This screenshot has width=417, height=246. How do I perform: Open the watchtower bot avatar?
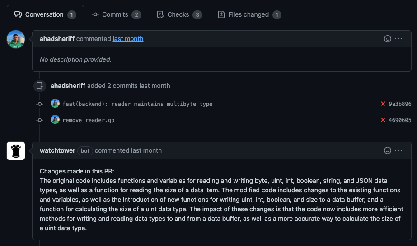(16, 151)
